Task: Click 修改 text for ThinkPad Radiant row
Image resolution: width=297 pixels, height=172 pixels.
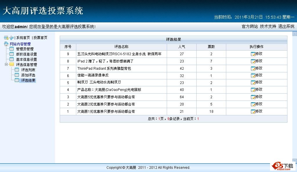Action: pos(259,68)
